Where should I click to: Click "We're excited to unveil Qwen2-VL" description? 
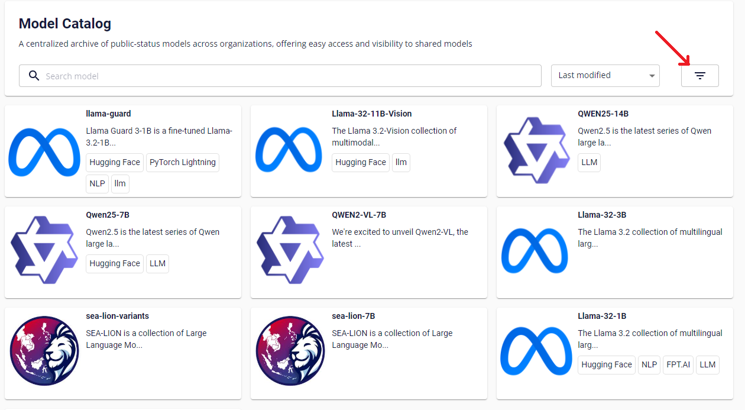tap(400, 238)
